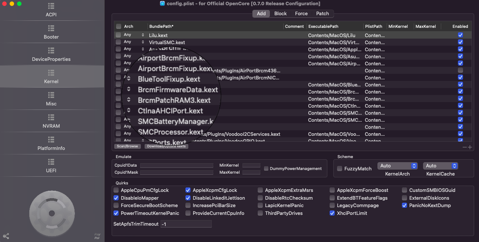Select the DeviceProperties sidebar icon
Viewport: 479px width, 242px height.
[51, 51]
